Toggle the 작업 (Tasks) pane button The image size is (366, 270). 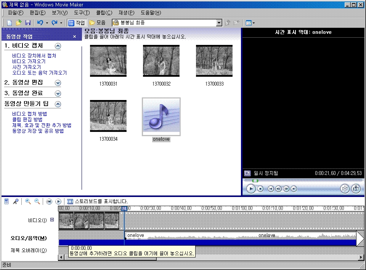click(77, 22)
